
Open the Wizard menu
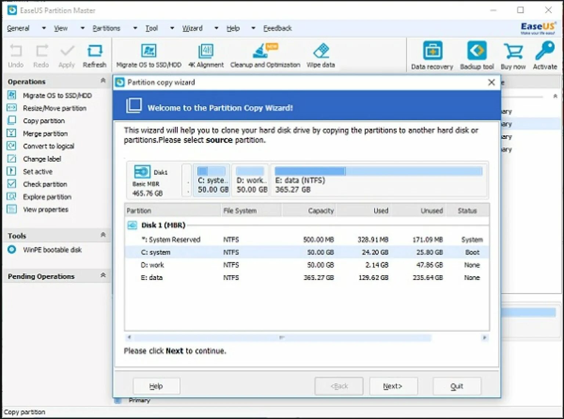click(192, 28)
